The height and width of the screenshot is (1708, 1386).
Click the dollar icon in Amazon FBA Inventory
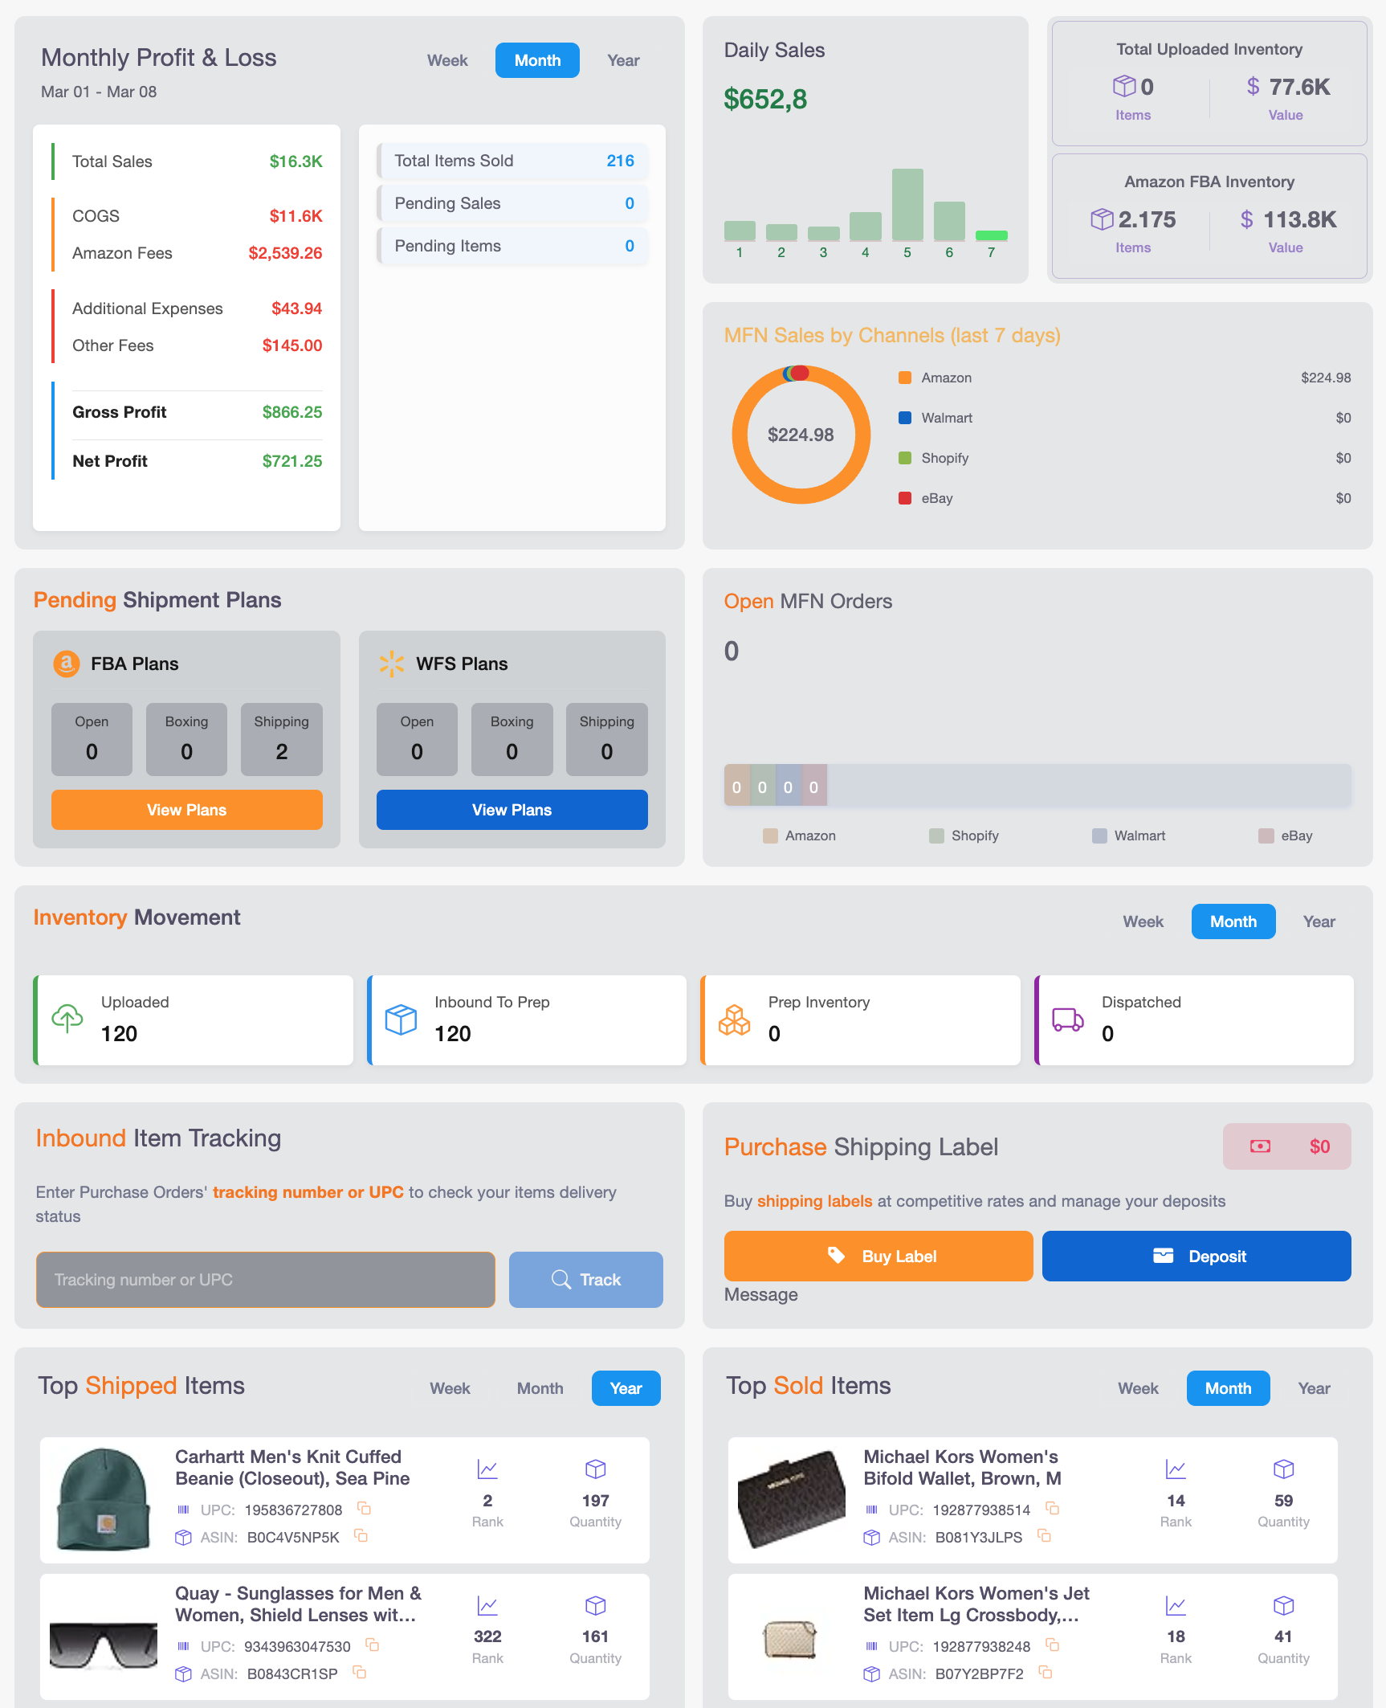pos(1246,219)
